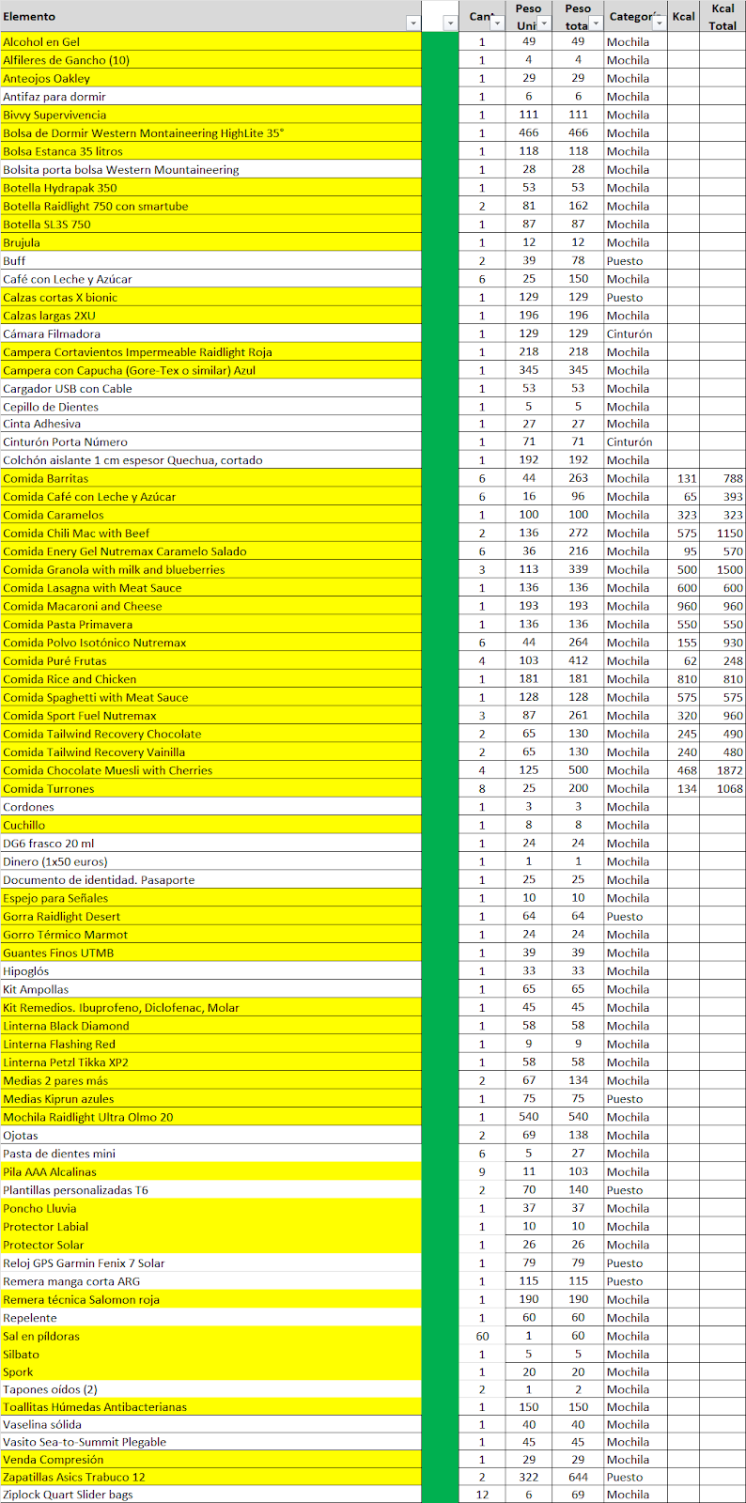Select the 'Botella Hydrapak 350' cell
Image resolution: width=746 pixels, height=1503 pixels.
210,188
